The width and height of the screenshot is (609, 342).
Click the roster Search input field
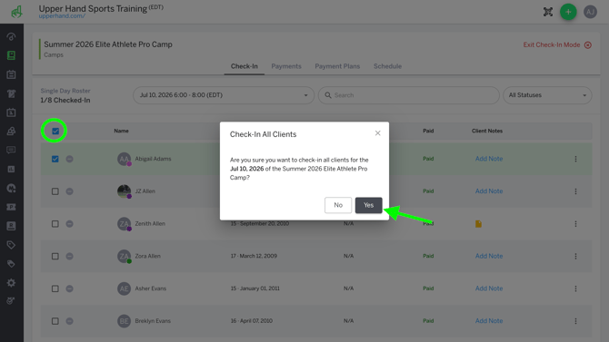(409, 95)
